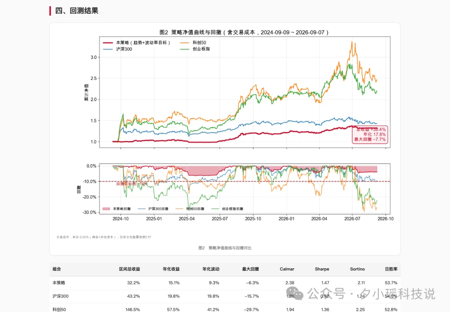
Task: Click y-axis tick label 2.5
Action: (94, 79)
